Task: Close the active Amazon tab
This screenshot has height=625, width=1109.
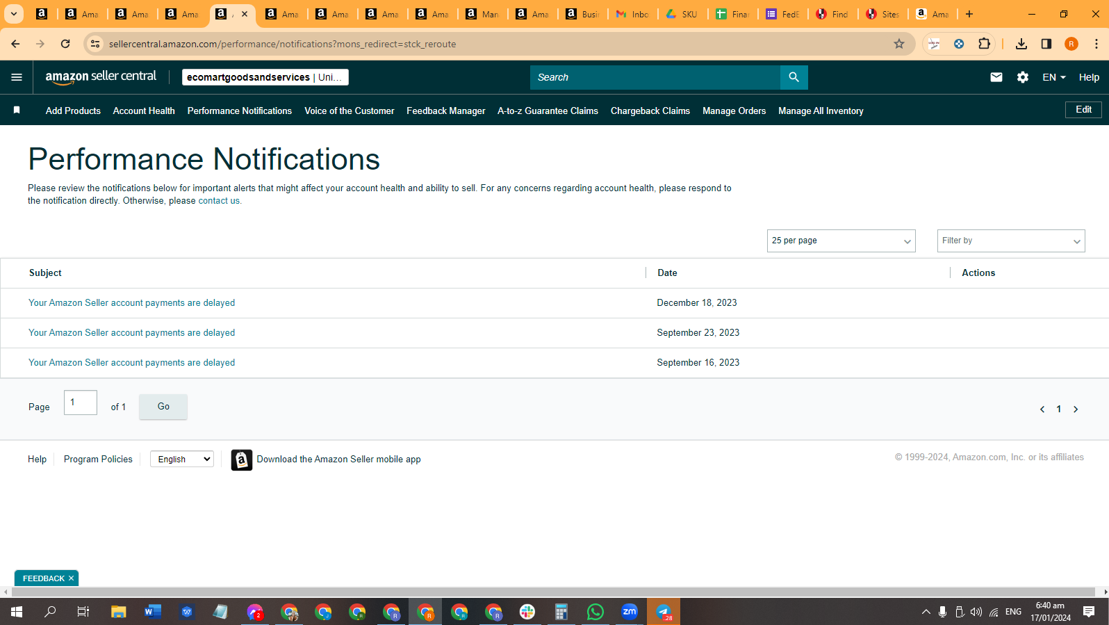Action: (244, 14)
